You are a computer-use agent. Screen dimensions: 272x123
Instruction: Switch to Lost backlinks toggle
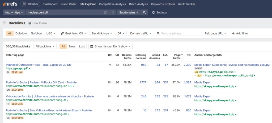(82, 46)
